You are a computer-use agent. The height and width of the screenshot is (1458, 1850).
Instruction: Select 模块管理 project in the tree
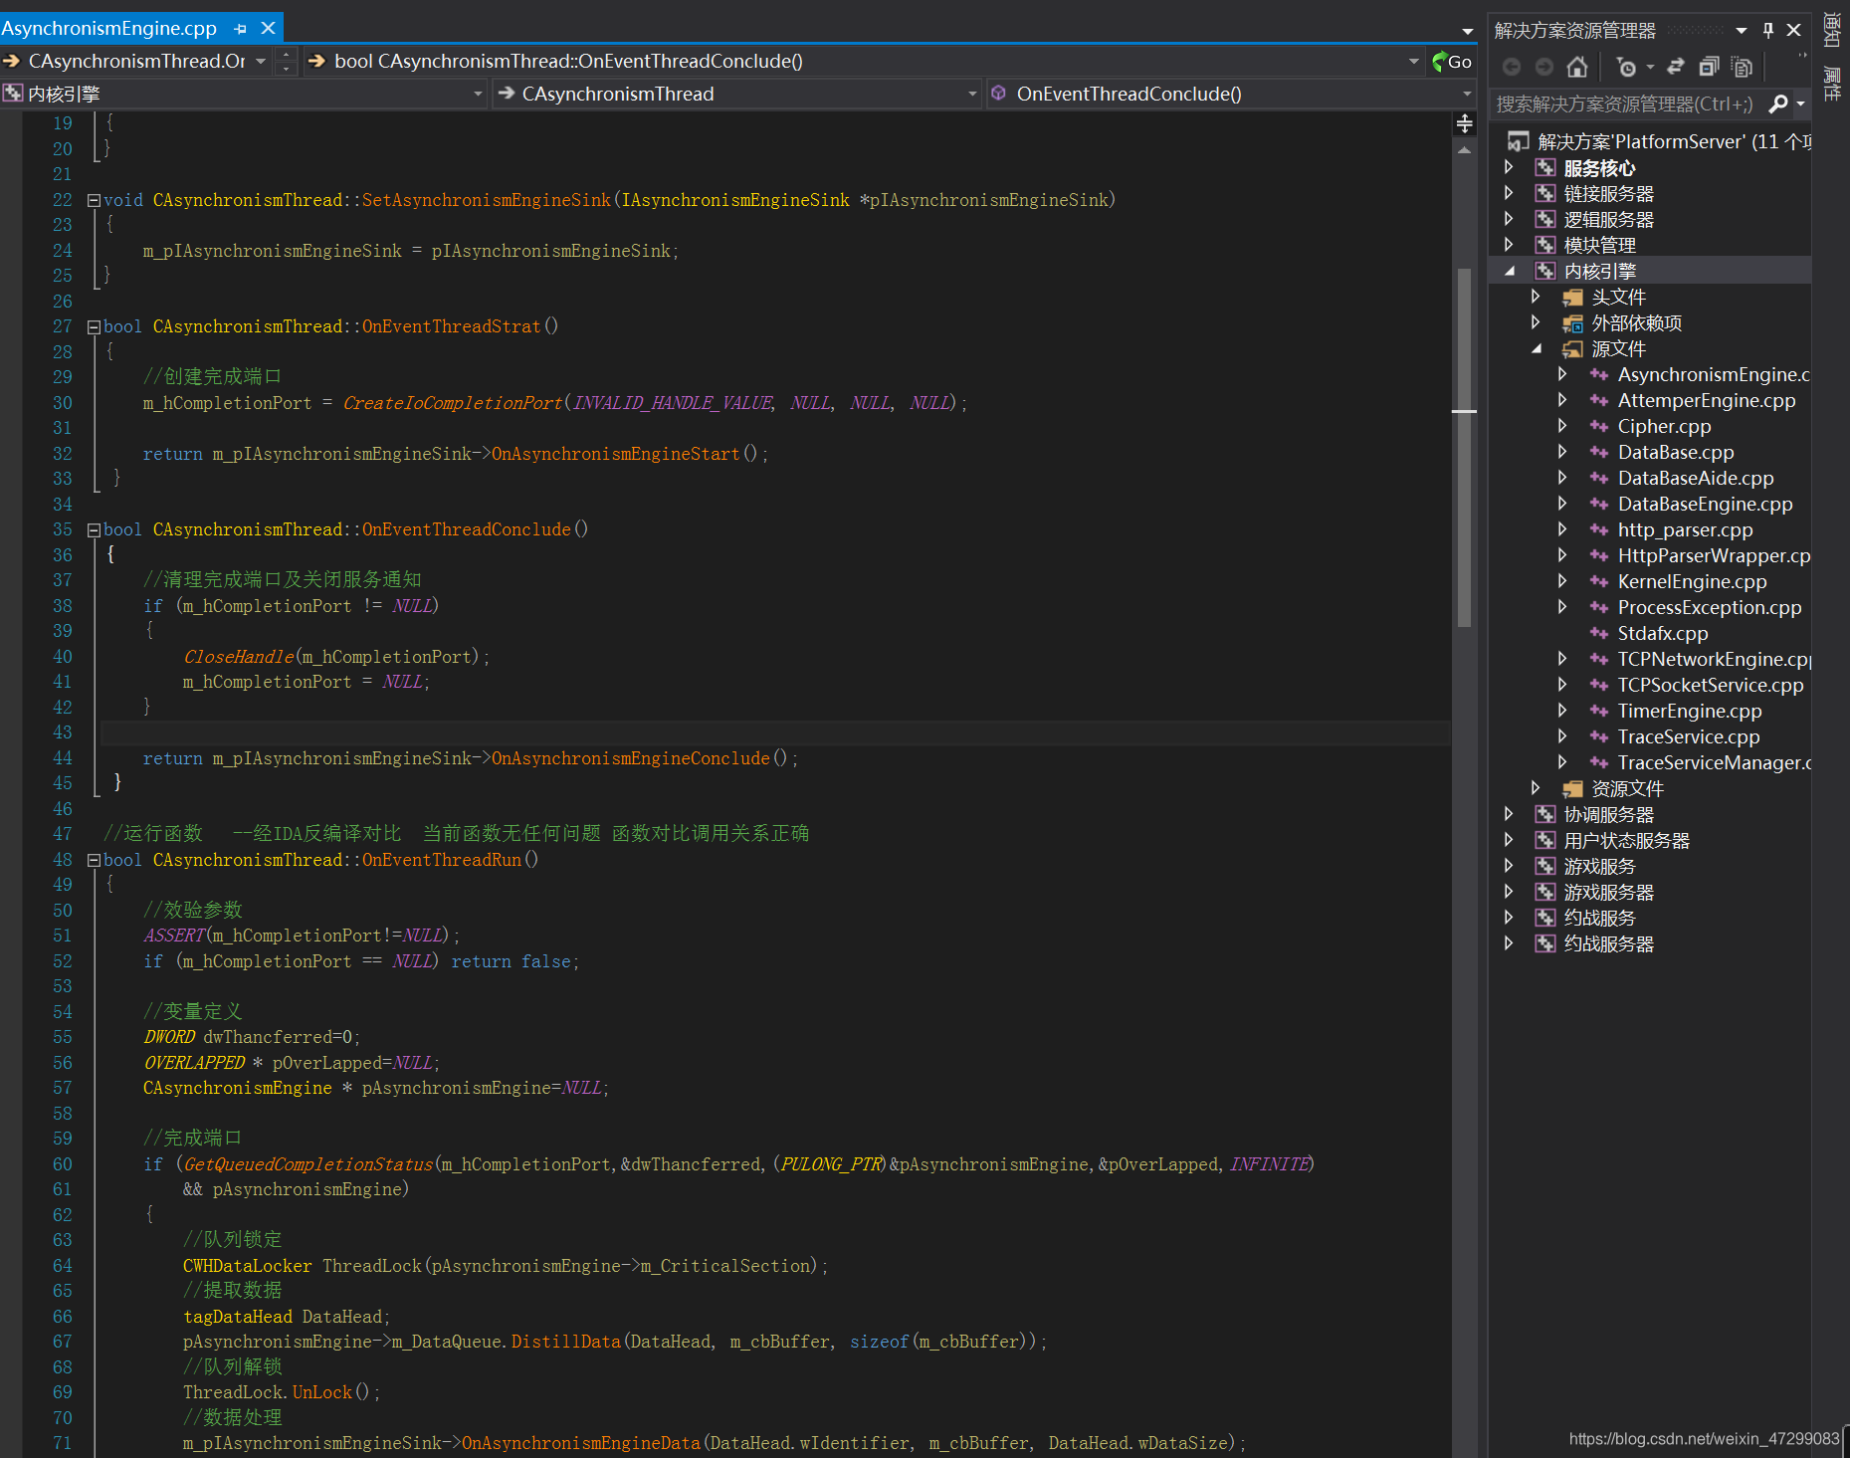1600,245
